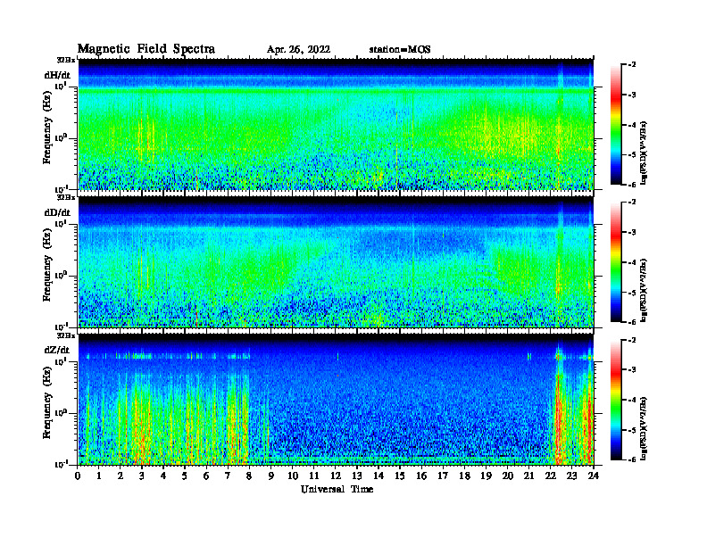Select the date "Apr. 26, 2022"

298,50
